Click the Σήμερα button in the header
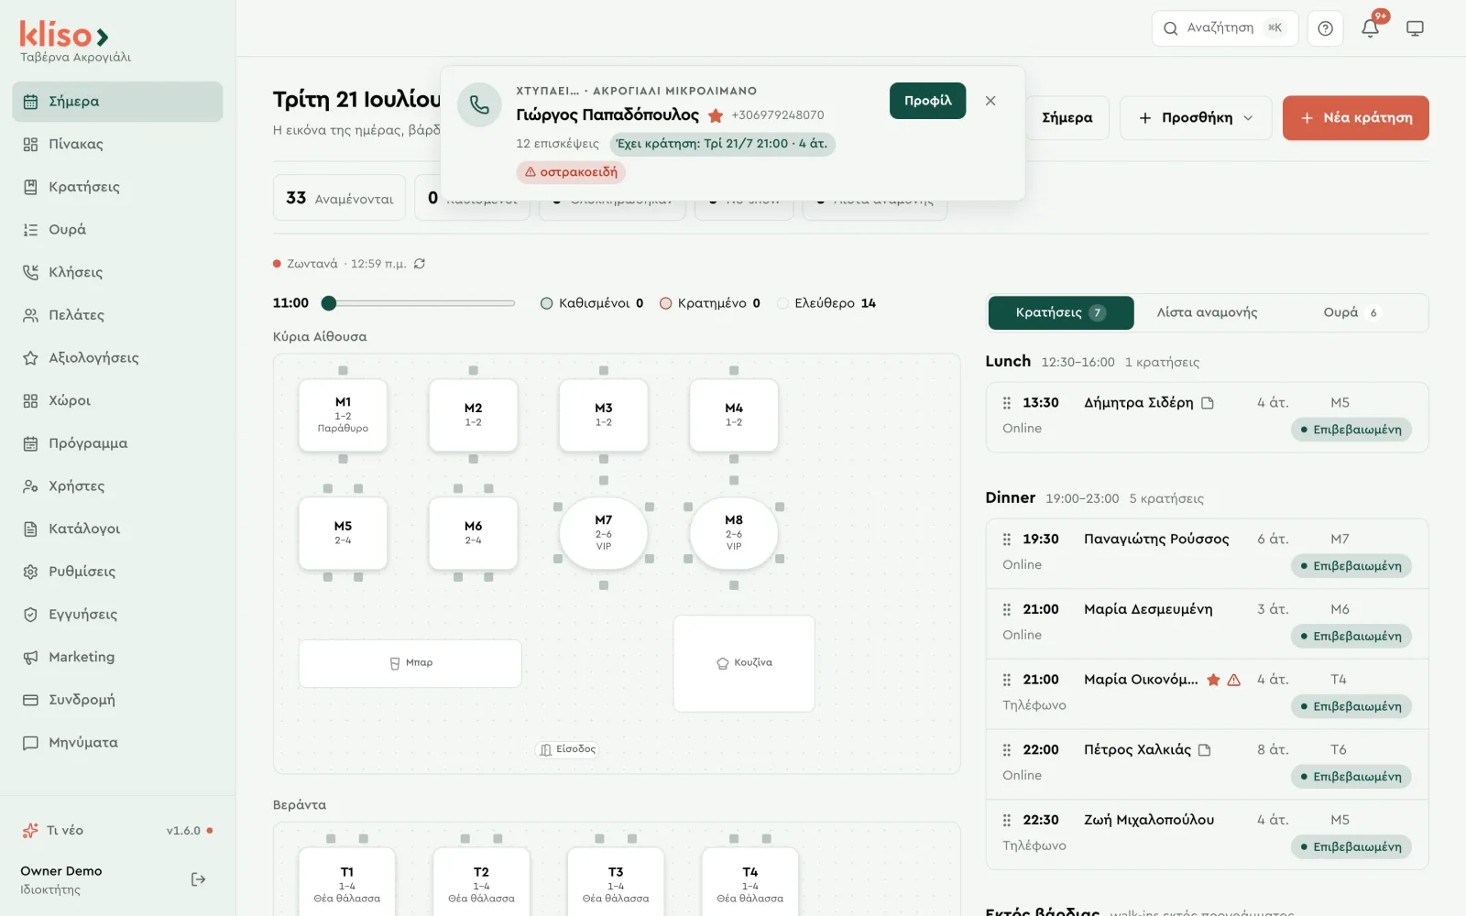 (1067, 118)
